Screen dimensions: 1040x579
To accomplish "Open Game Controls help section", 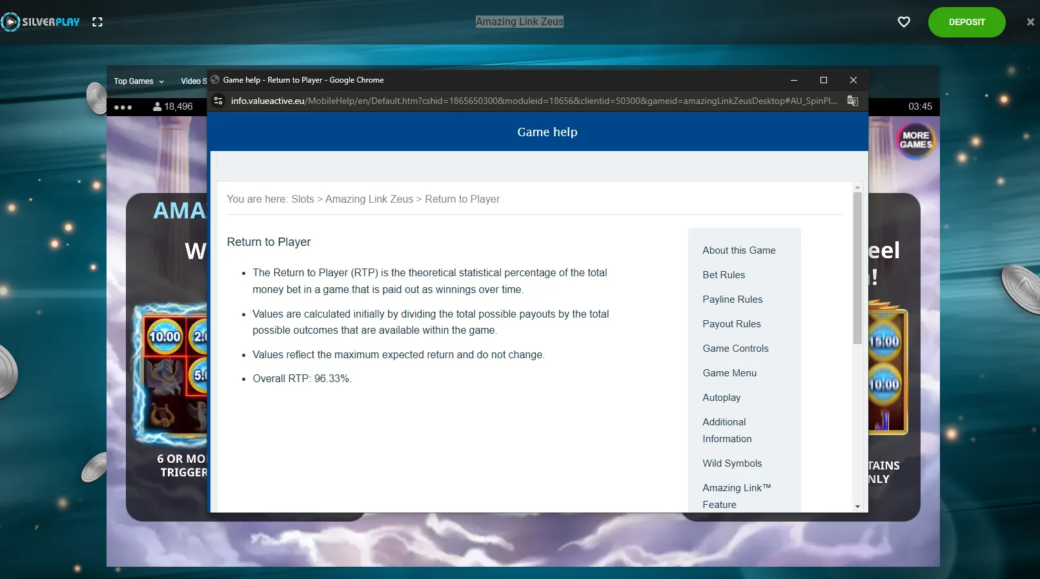I will [735, 349].
